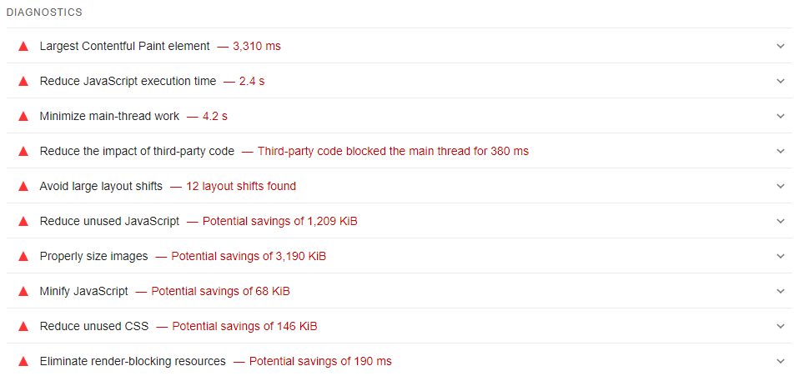
Task: Click warning icon beside third-party code audit
Action: tap(23, 152)
